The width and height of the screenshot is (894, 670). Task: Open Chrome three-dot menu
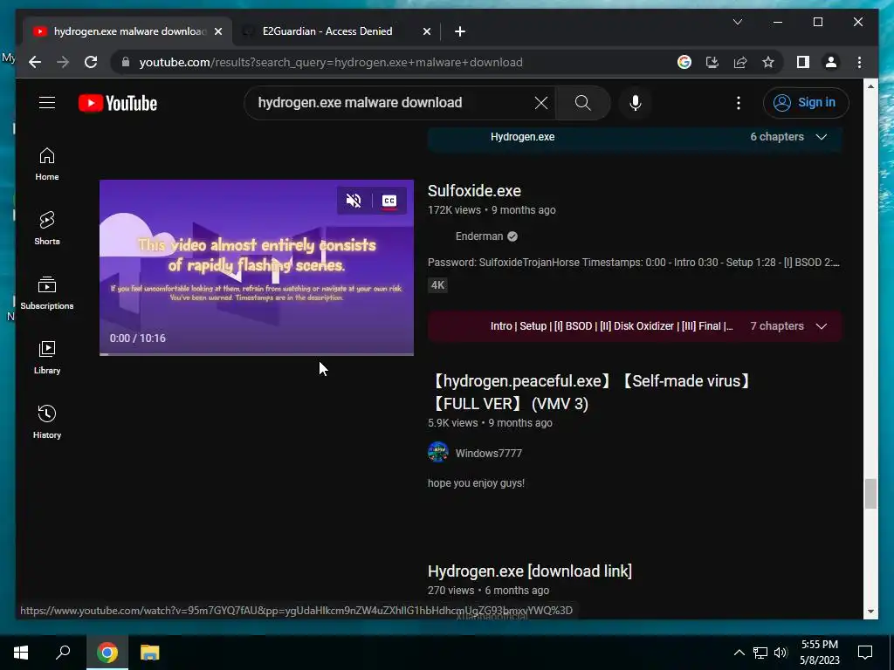(x=859, y=62)
